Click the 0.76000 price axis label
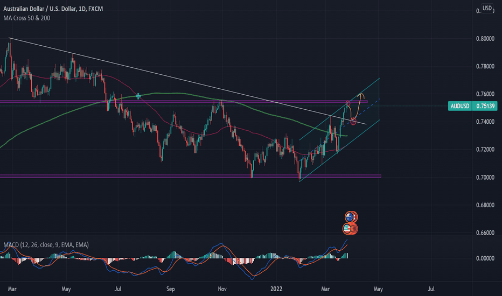The height and width of the screenshot is (296, 502). point(485,94)
